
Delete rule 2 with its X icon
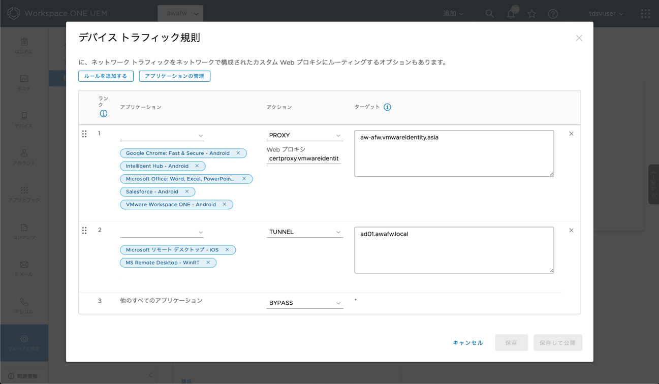[571, 231]
